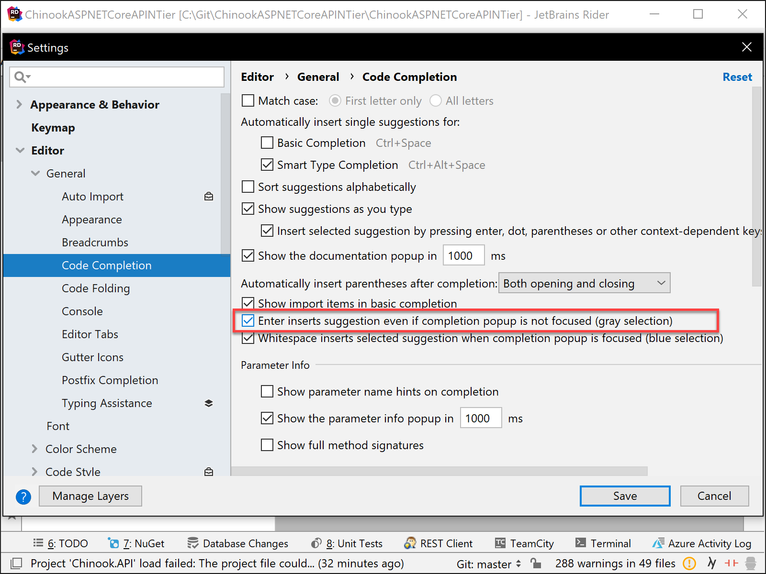Open the Azure Activity Log tool window
The image size is (766, 574).
702,543
